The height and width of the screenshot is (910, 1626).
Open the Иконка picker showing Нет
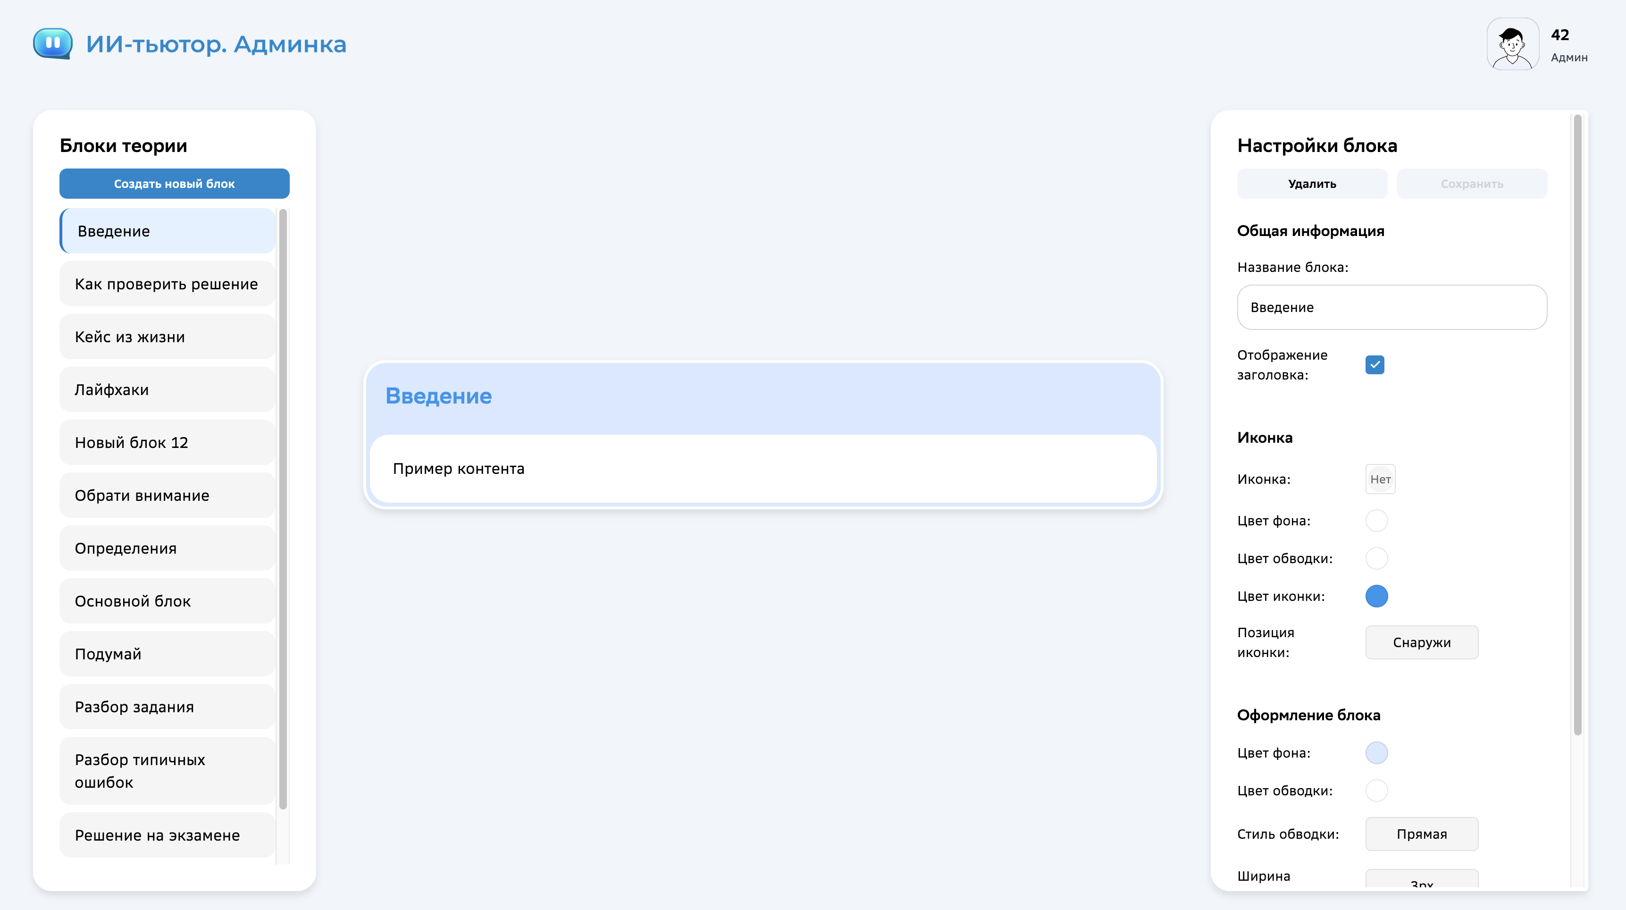pyautogui.click(x=1380, y=480)
